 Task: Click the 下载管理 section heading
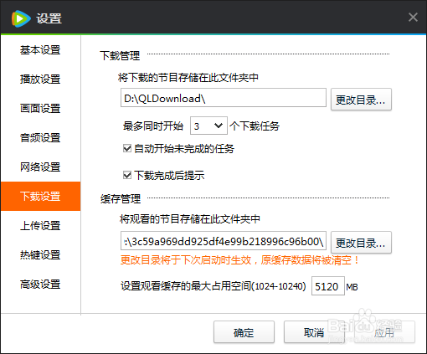point(120,55)
